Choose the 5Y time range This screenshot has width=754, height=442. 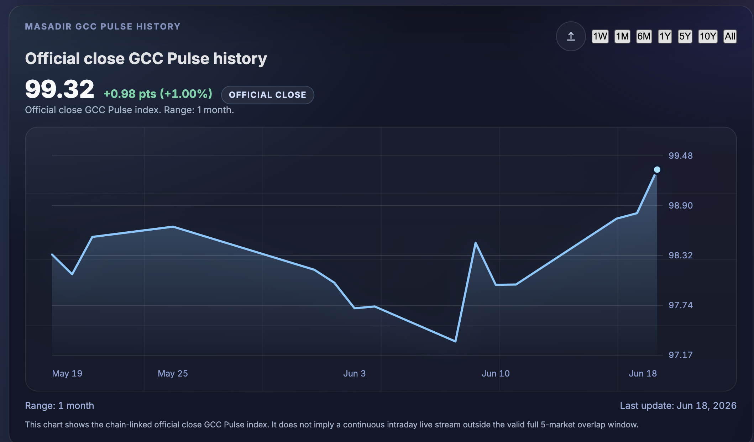coord(685,36)
